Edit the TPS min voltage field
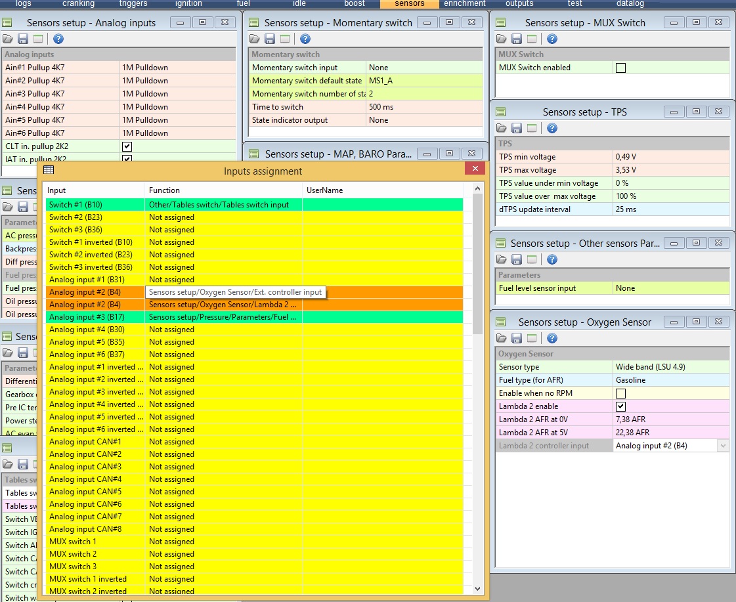This screenshot has width=736, height=602. pyautogui.click(x=670, y=157)
